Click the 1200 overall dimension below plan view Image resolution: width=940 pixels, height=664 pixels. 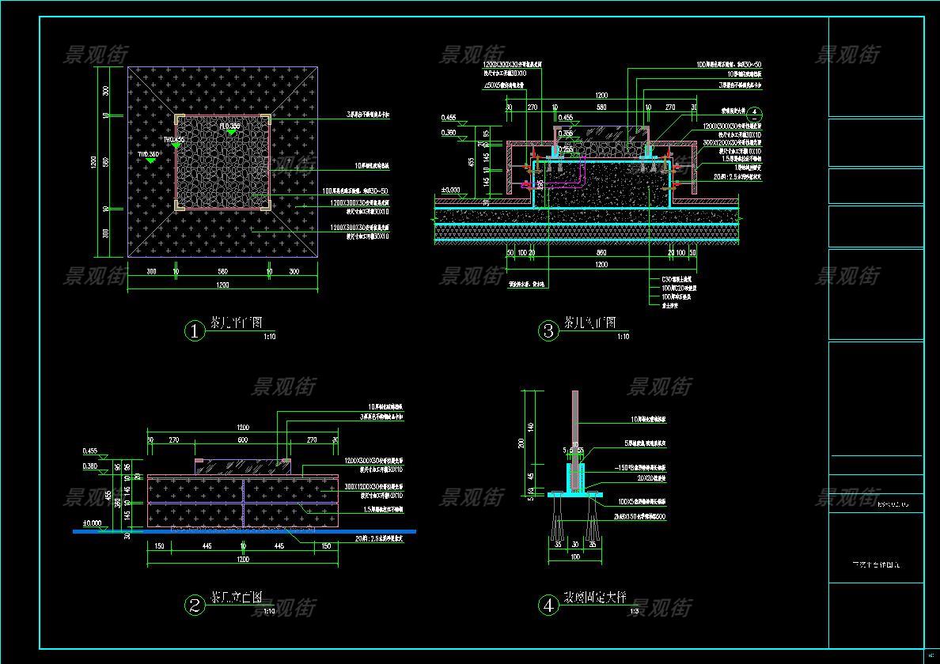click(x=222, y=285)
